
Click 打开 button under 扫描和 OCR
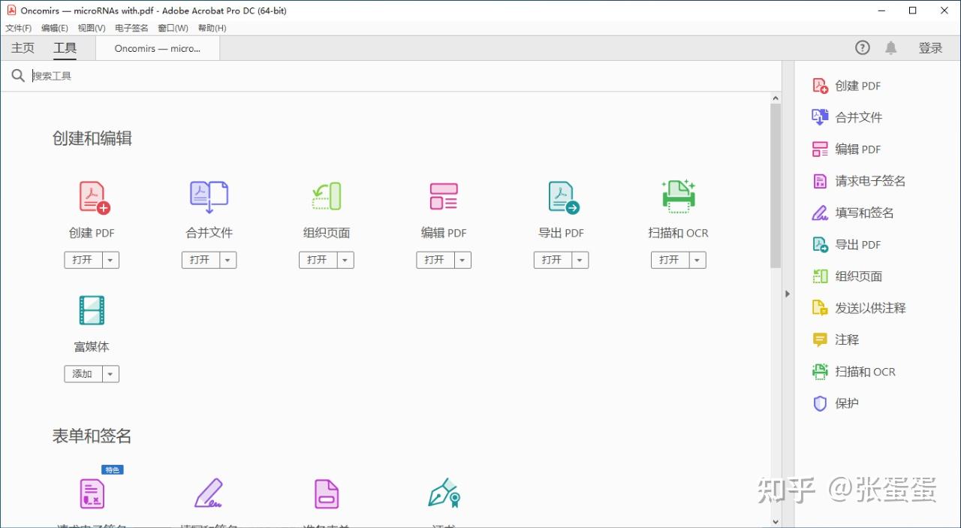670,260
